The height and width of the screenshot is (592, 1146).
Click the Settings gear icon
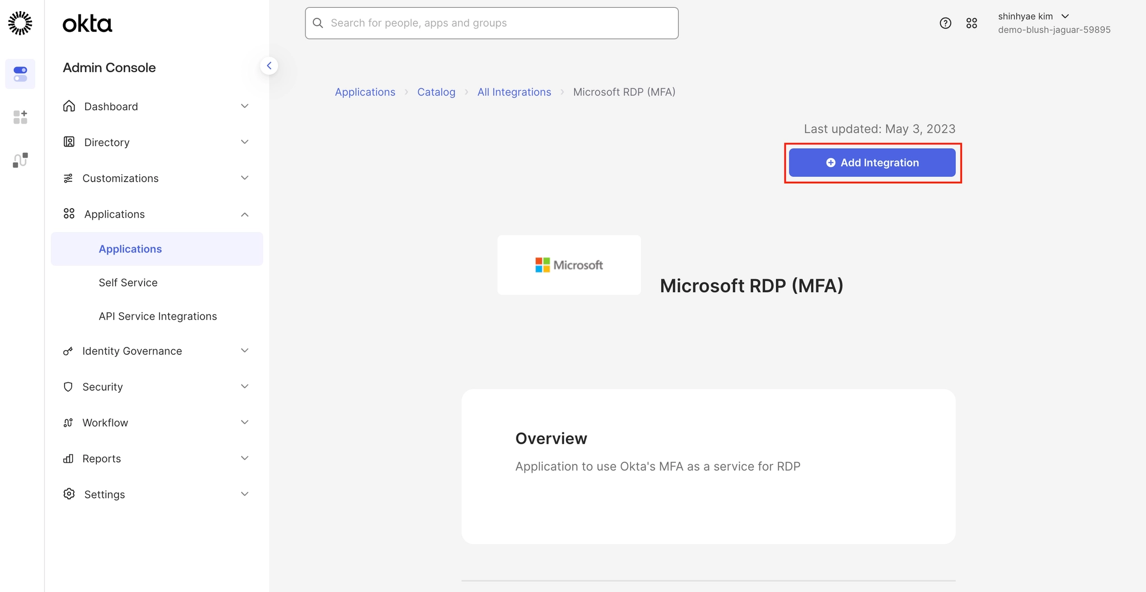pyautogui.click(x=69, y=494)
